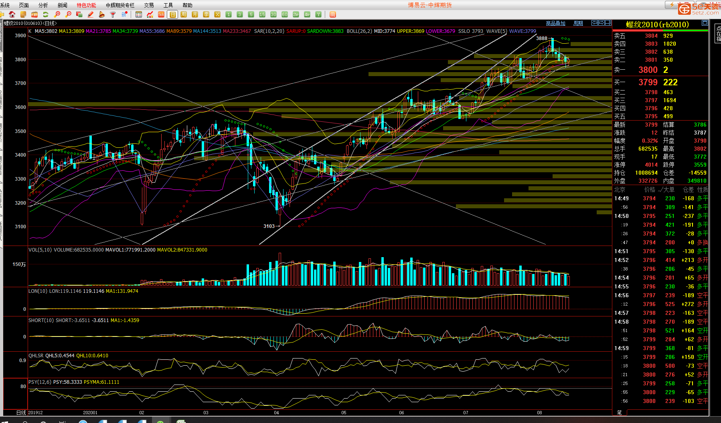This screenshot has width=721, height=423.
Task: Open the red 画 drawing tools icon
Action: click(332, 14)
